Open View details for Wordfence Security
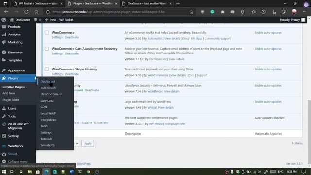This screenshot has height=175, width=311. [172, 91]
